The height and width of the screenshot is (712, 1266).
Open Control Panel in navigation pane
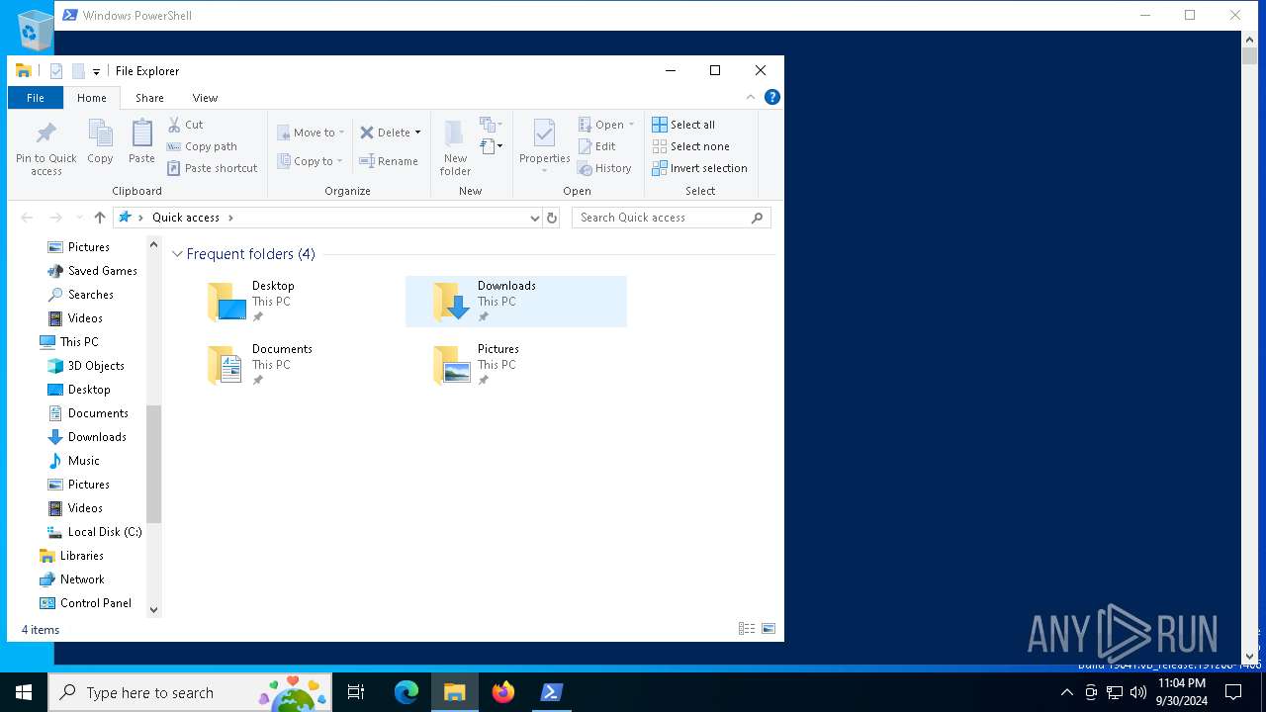(x=95, y=603)
